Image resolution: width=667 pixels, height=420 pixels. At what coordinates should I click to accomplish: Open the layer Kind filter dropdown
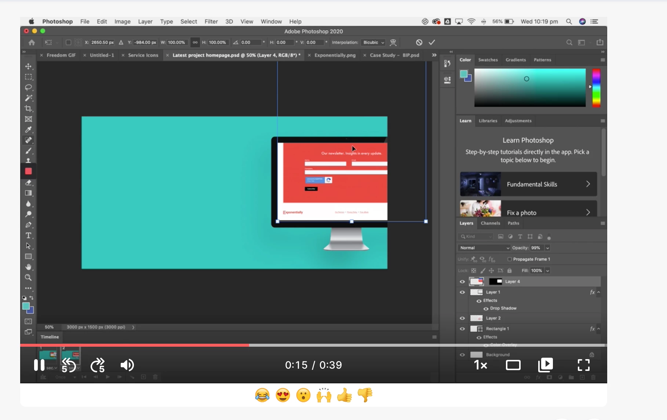[475, 237]
